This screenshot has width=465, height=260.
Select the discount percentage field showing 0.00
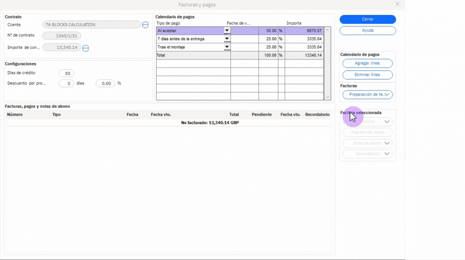pos(105,83)
